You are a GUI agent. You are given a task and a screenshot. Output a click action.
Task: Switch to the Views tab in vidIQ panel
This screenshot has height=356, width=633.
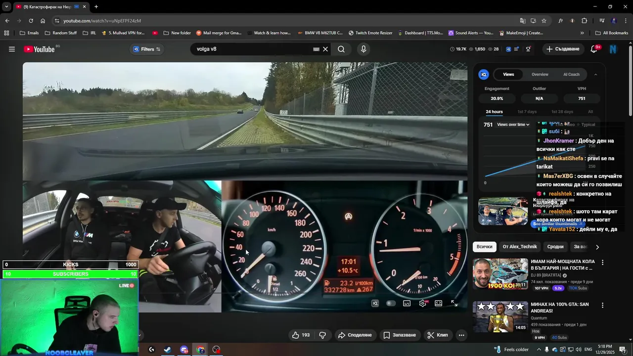(508, 74)
